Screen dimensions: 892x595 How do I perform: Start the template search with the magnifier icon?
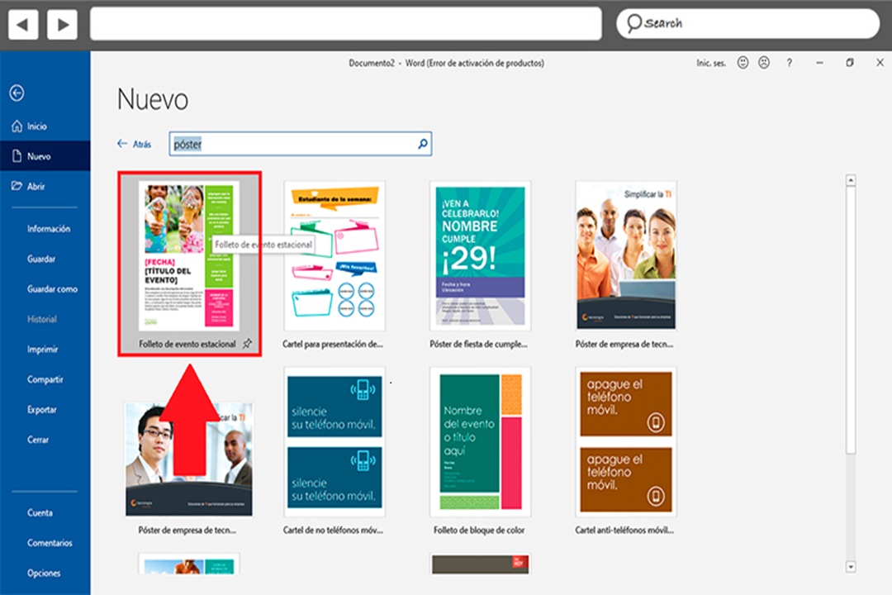pyautogui.click(x=422, y=144)
